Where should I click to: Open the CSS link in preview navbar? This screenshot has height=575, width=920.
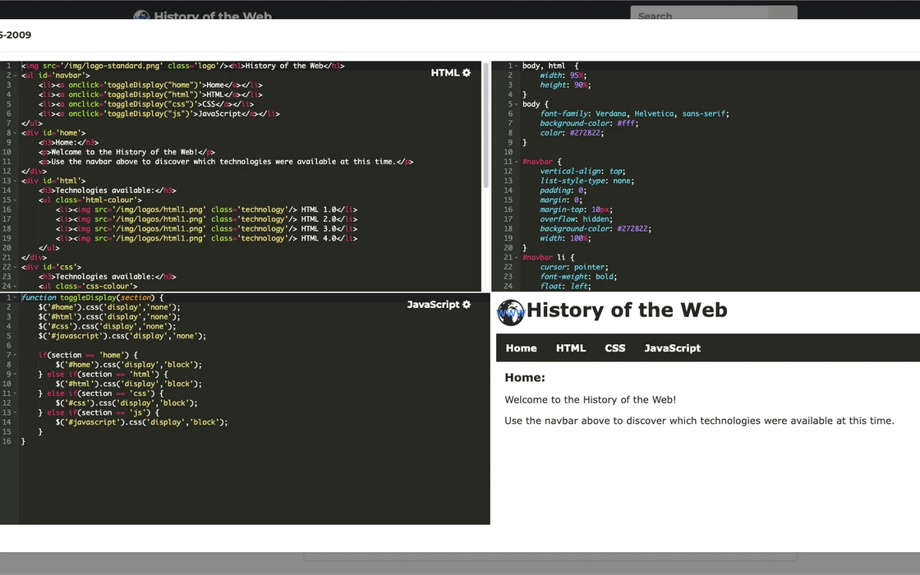tap(615, 348)
